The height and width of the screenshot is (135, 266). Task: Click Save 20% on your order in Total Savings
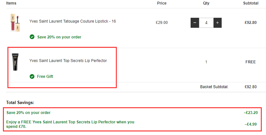[28, 113]
